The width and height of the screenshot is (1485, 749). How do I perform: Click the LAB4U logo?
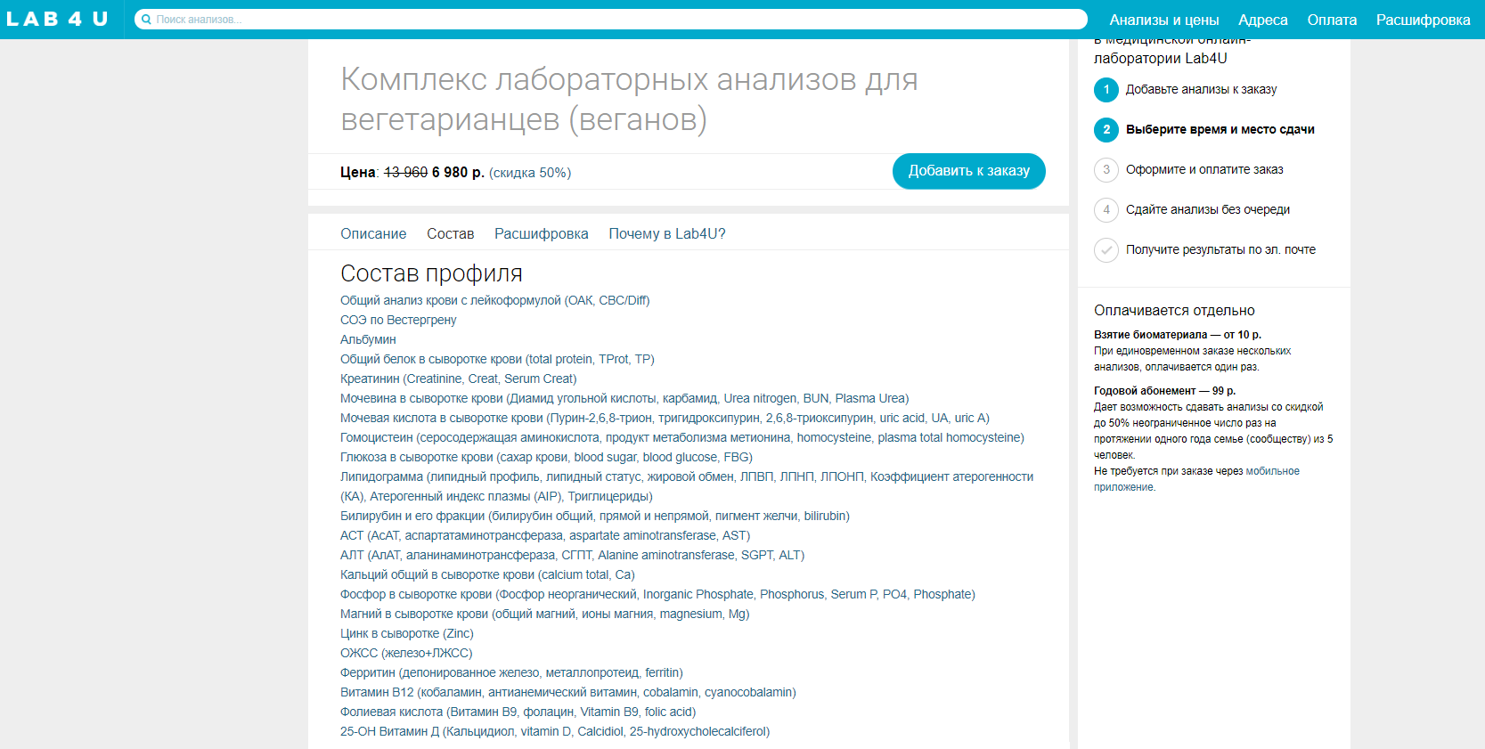click(57, 20)
